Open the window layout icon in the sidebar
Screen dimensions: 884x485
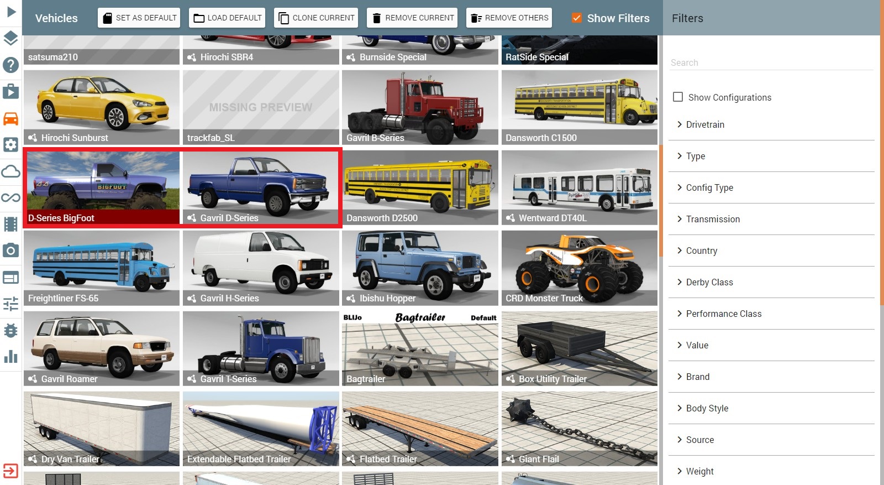(x=11, y=277)
